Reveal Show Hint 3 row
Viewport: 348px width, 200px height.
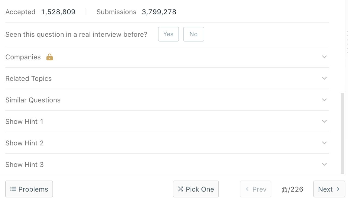(167, 164)
